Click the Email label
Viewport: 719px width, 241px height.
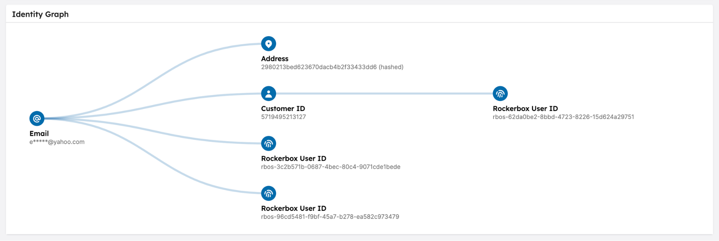pos(39,133)
